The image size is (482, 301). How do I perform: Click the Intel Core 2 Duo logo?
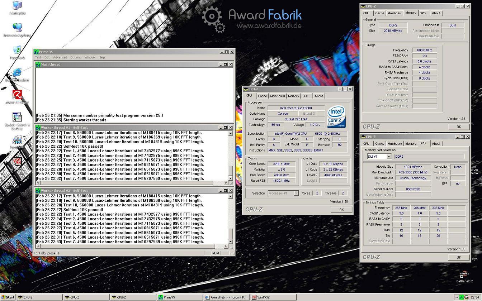click(336, 117)
